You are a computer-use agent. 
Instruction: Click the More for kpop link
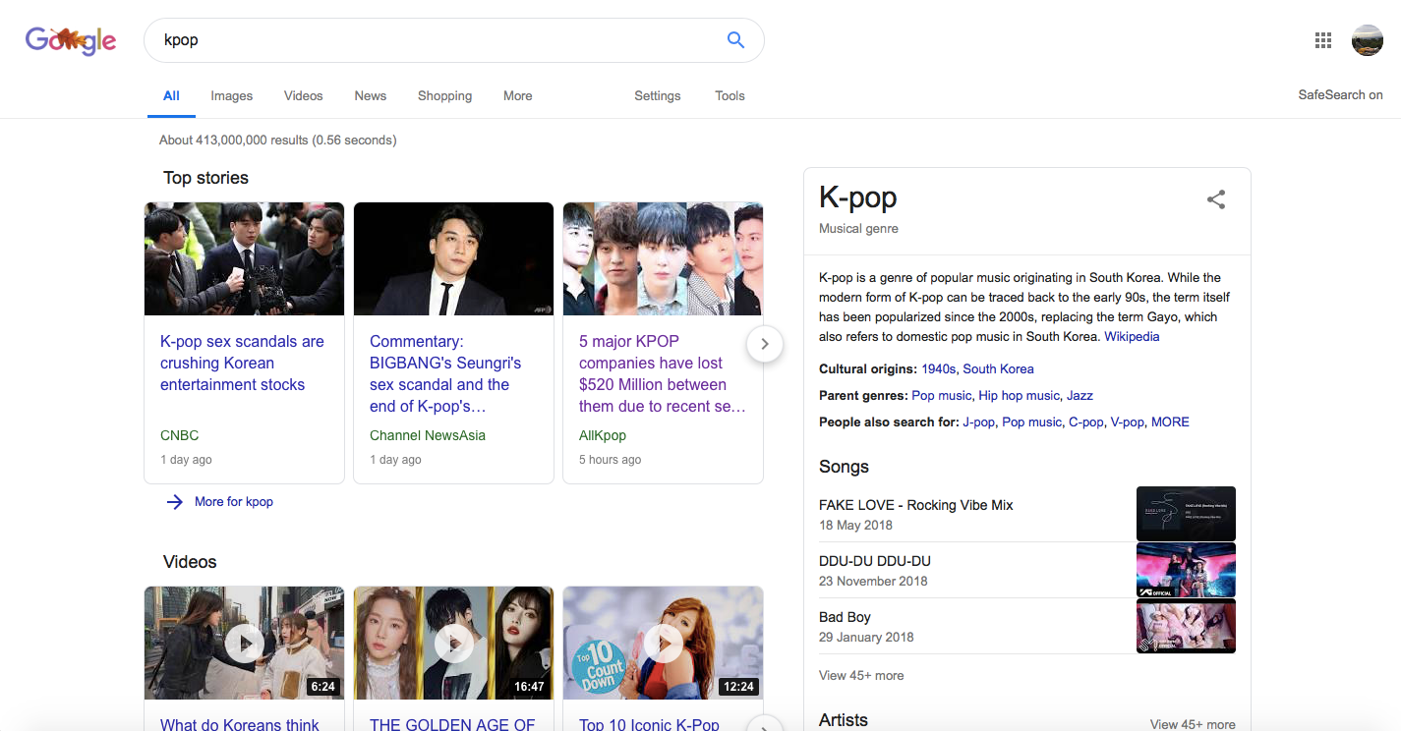tap(234, 502)
